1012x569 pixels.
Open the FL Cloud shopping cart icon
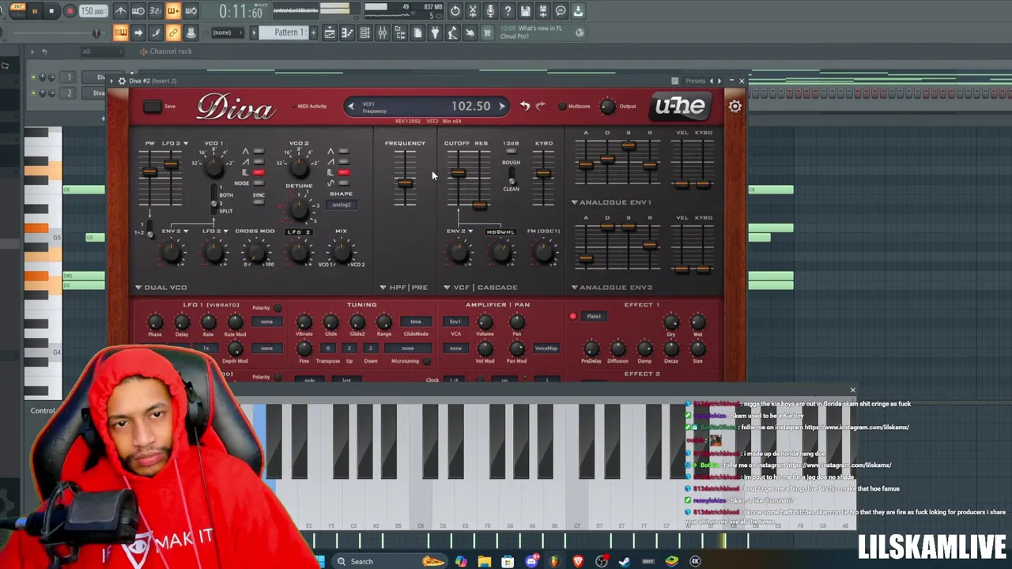pyautogui.click(x=487, y=32)
